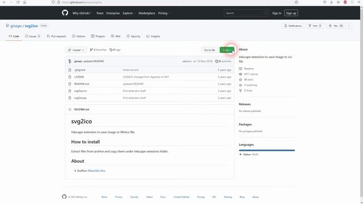The image size is (363, 204).
Task: Click the README.md file row icon
Action: pos(70,84)
